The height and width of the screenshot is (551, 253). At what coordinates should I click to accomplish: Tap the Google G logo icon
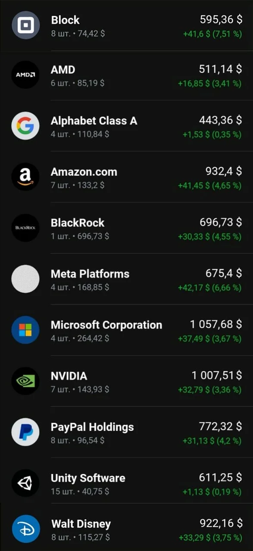tap(25, 126)
